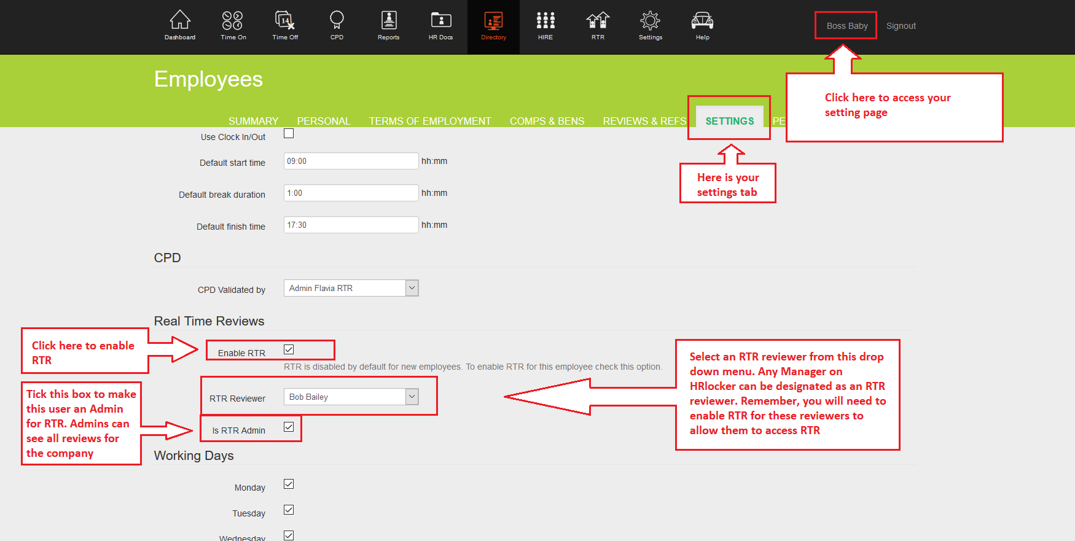Uncheck Monday working day
The image size is (1075, 541).
click(x=289, y=485)
